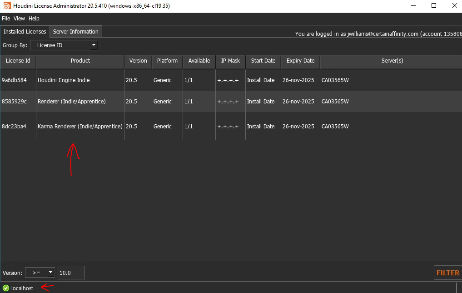
Task: Click the logged-in account email text
Action: (383, 34)
